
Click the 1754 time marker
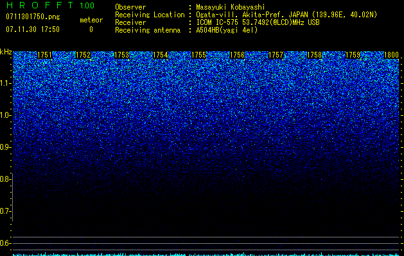pyautogui.click(x=161, y=55)
